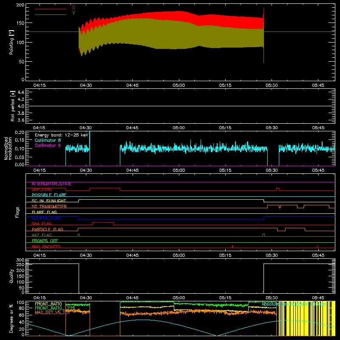Click the olive Y legend line
340x340 pixels.
pos(51,15)
